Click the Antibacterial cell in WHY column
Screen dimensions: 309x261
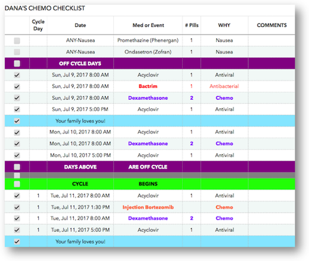click(224, 86)
